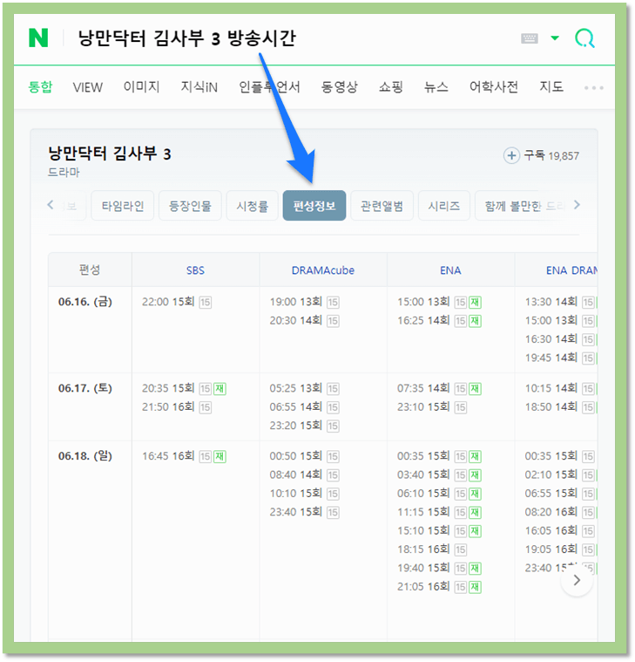Open the 쇼핑 tab
The image size is (635, 662).
[390, 87]
